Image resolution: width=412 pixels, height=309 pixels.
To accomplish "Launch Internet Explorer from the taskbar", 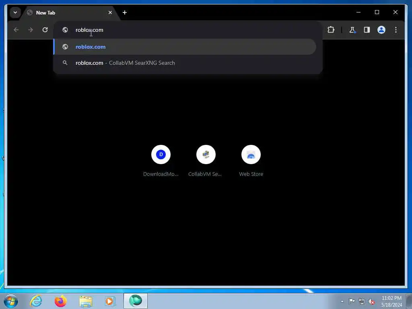I will 36,301.
